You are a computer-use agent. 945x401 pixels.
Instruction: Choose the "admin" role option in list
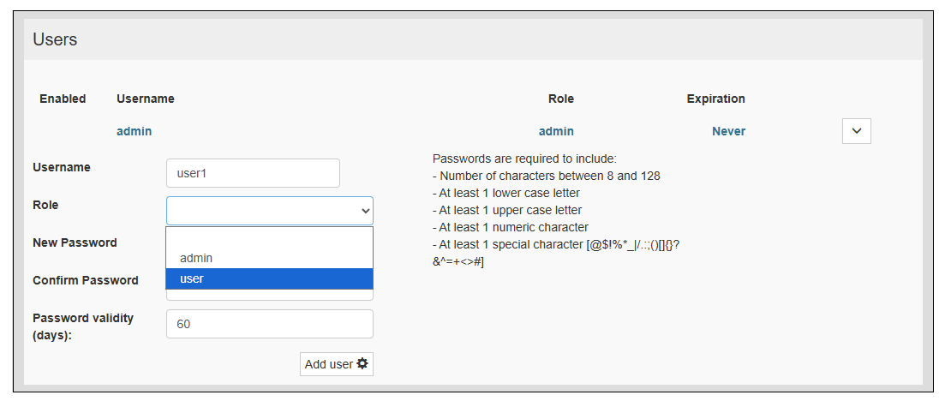tap(270, 258)
